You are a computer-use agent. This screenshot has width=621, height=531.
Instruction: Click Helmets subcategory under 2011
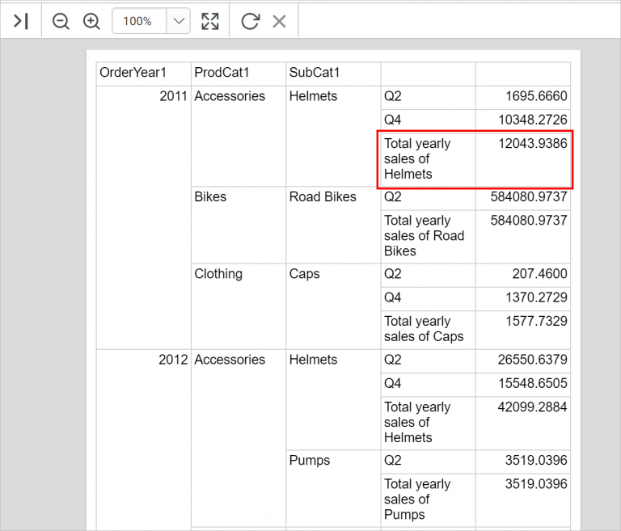tap(333, 136)
